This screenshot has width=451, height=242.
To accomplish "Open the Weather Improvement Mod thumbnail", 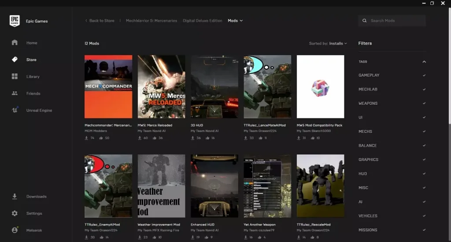I will (161, 186).
